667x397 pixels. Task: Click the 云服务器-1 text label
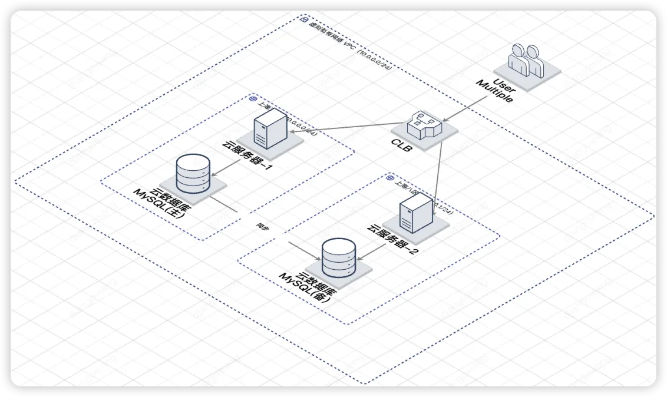[247, 154]
